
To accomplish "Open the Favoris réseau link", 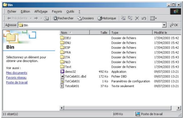I will [16, 78].
